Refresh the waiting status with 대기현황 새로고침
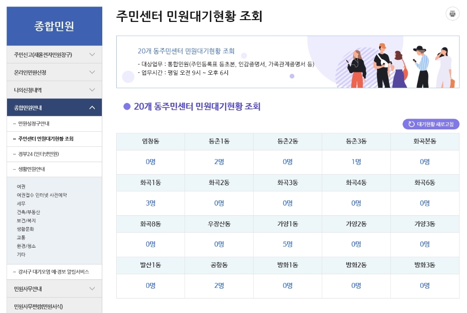The height and width of the screenshot is (313, 467). [430, 124]
